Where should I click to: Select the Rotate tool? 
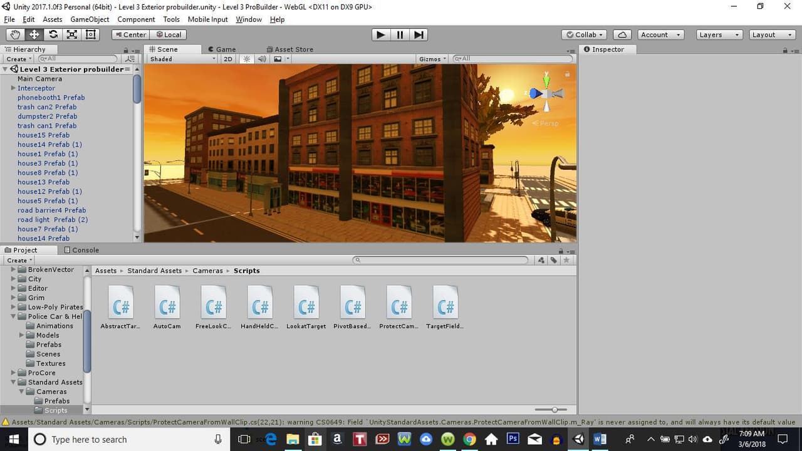coord(53,35)
